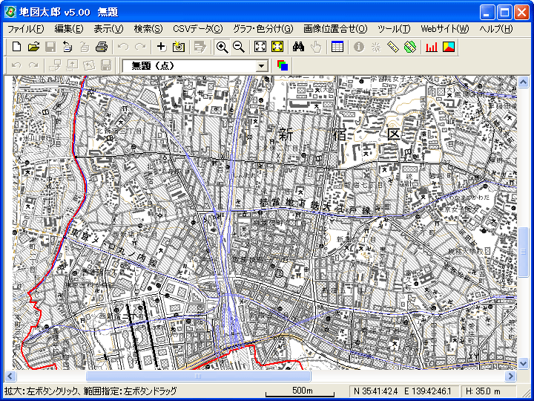Screen dimensions: 534x401
Task: Click the overlapping RGB color squares icon
Action: tap(283, 66)
